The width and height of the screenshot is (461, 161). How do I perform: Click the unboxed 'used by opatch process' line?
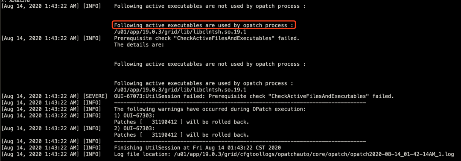pyautogui.click(x=204, y=83)
